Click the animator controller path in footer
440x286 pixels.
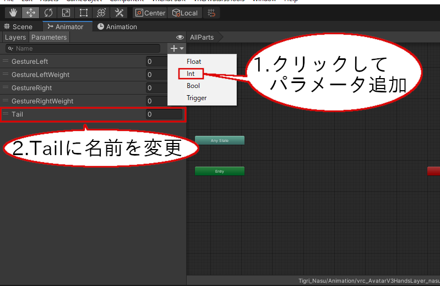[x=369, y=280]
